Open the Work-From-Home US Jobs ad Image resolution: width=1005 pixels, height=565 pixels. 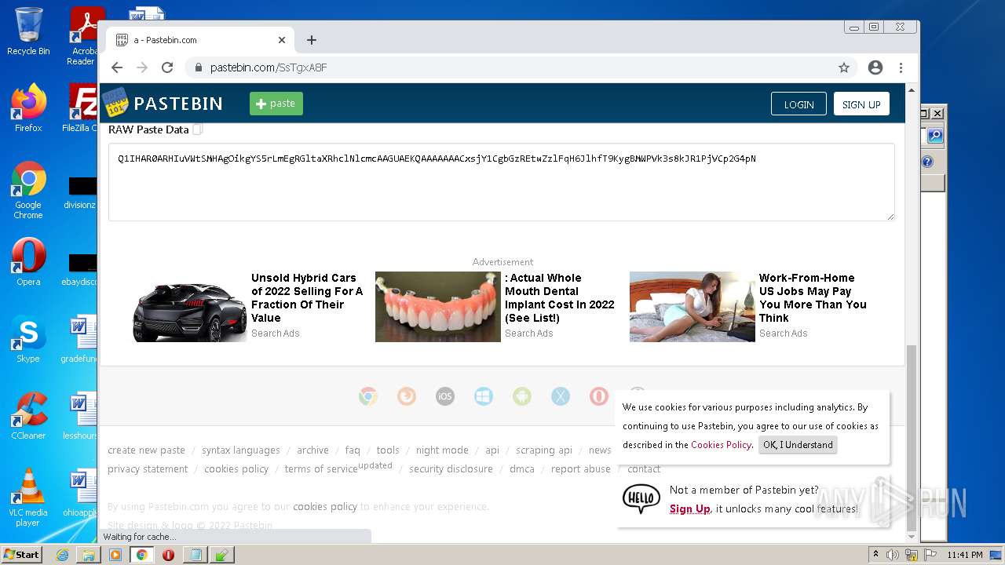point(813,297)
